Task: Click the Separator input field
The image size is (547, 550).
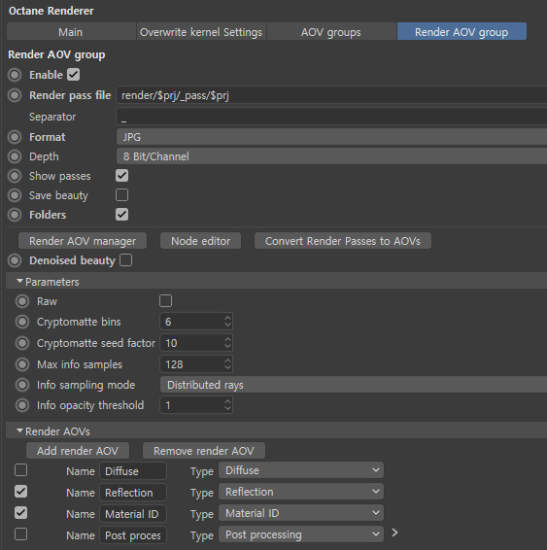Action: [331, 117]
